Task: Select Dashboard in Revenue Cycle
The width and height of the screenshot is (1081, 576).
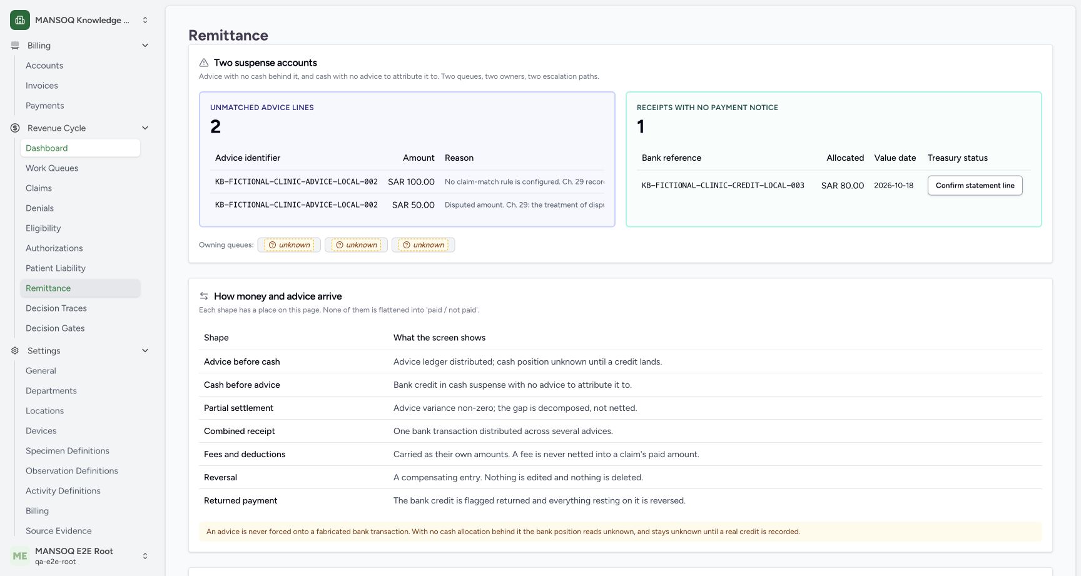Action: tap(80, 148)
